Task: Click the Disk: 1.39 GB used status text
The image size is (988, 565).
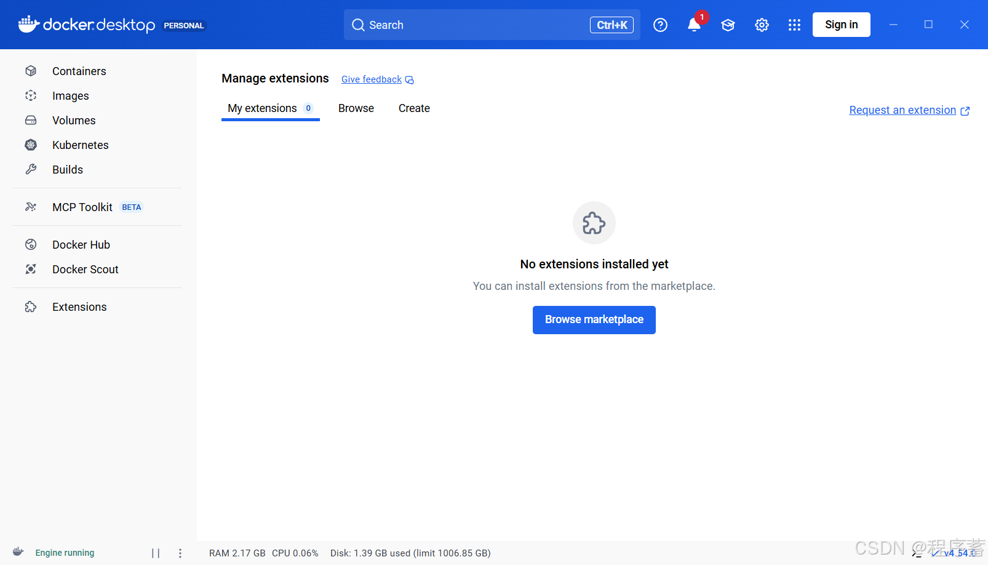Action: click(x=410, y=553)
